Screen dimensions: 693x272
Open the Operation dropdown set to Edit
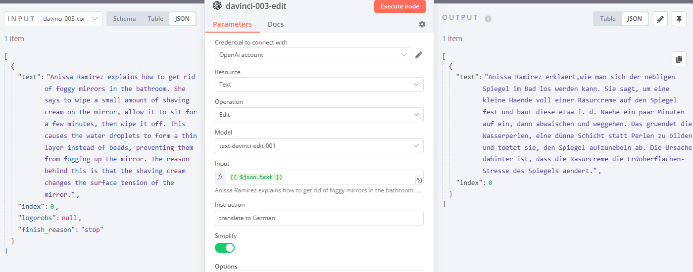coord(319,115)
